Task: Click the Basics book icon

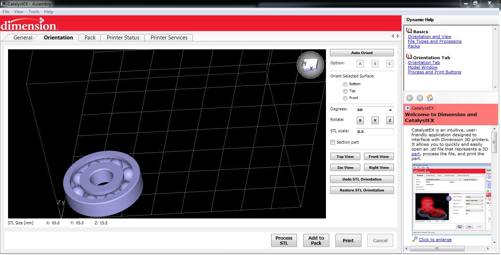Action: pyautogui.click(x=409, y=31)
